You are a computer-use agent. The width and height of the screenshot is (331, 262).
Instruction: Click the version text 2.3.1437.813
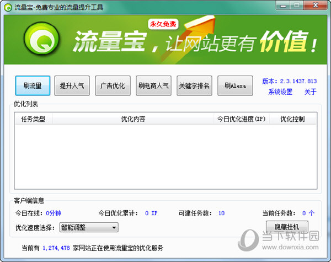[x=298, y=81]
